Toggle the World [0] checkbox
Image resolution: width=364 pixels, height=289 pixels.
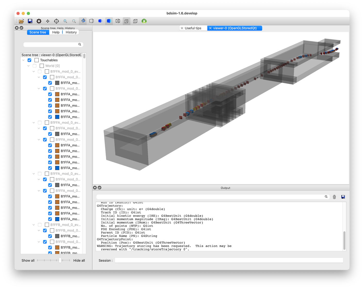tap(35, 66)
